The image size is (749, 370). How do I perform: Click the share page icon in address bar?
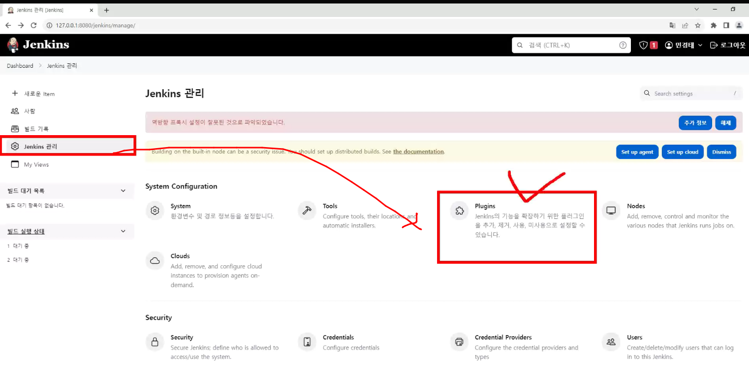tap(685, 25)
